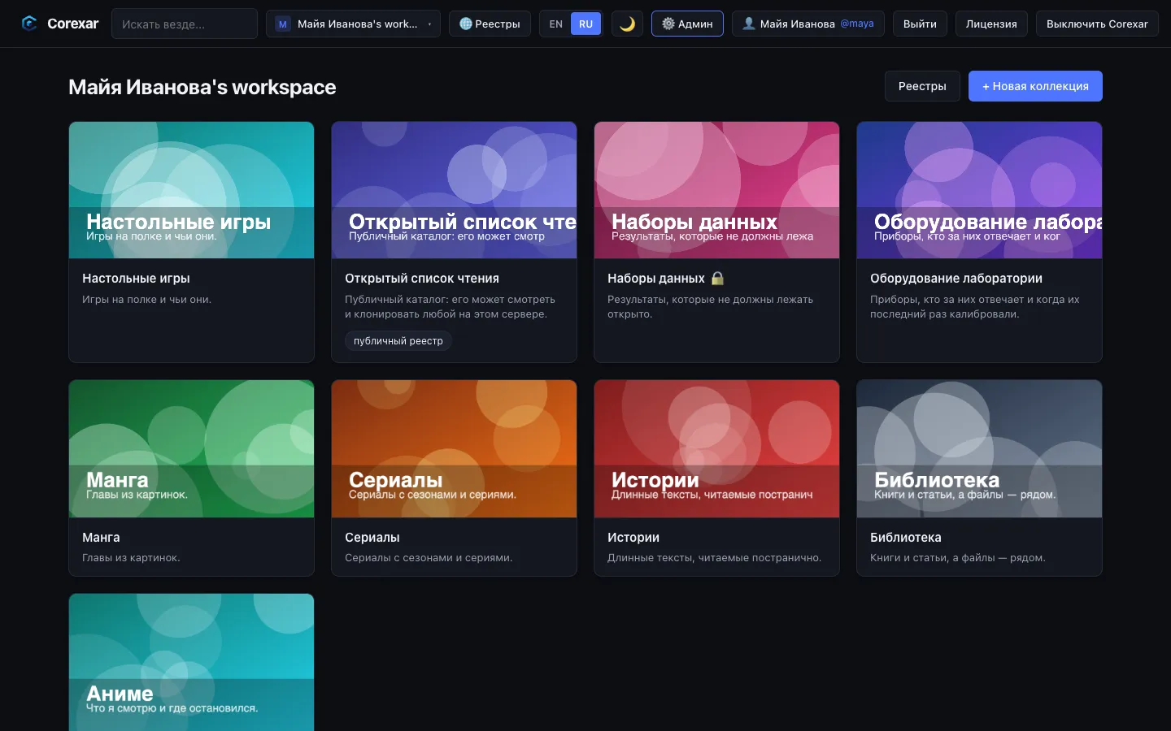Open the Открытый список чтения cover image
The image size is (1171, 731).
[x=454, y=190]
